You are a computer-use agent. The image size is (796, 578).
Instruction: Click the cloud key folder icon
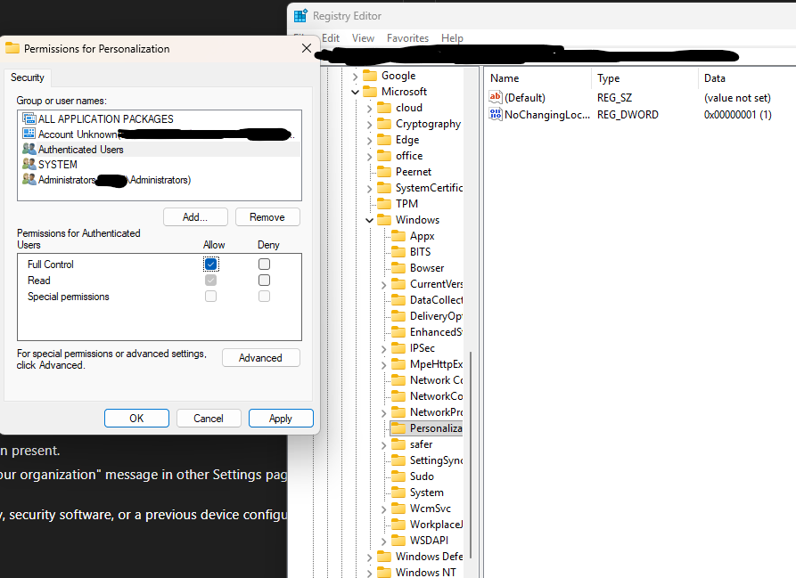[384, 108]
